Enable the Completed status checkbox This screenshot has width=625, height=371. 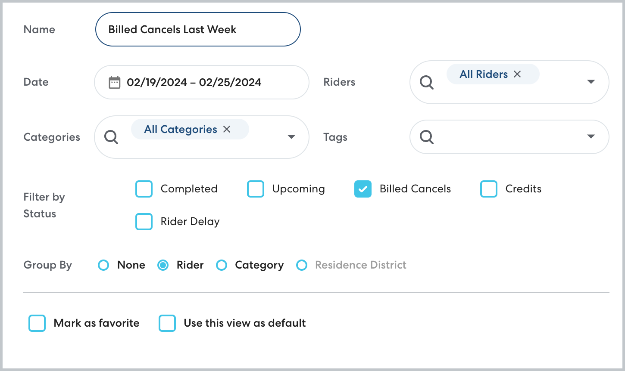(x=144, y=189)
